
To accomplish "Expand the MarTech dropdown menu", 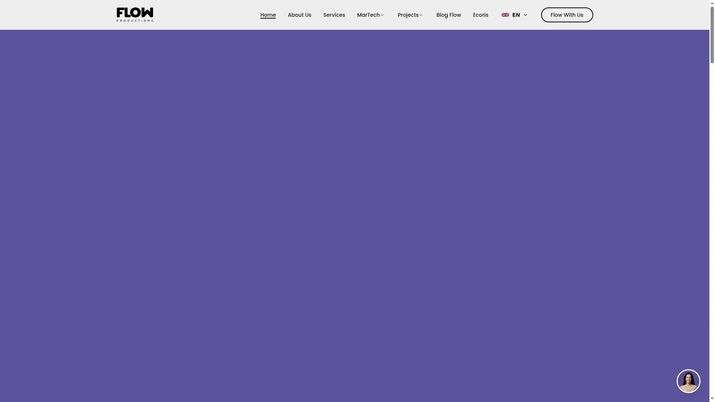I will (x=371, y=15).
